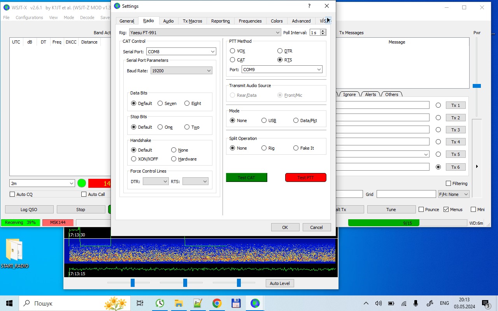Open START_RADIO desktop folder
This screenshot has width=498, height=311.
click(14, 253)
